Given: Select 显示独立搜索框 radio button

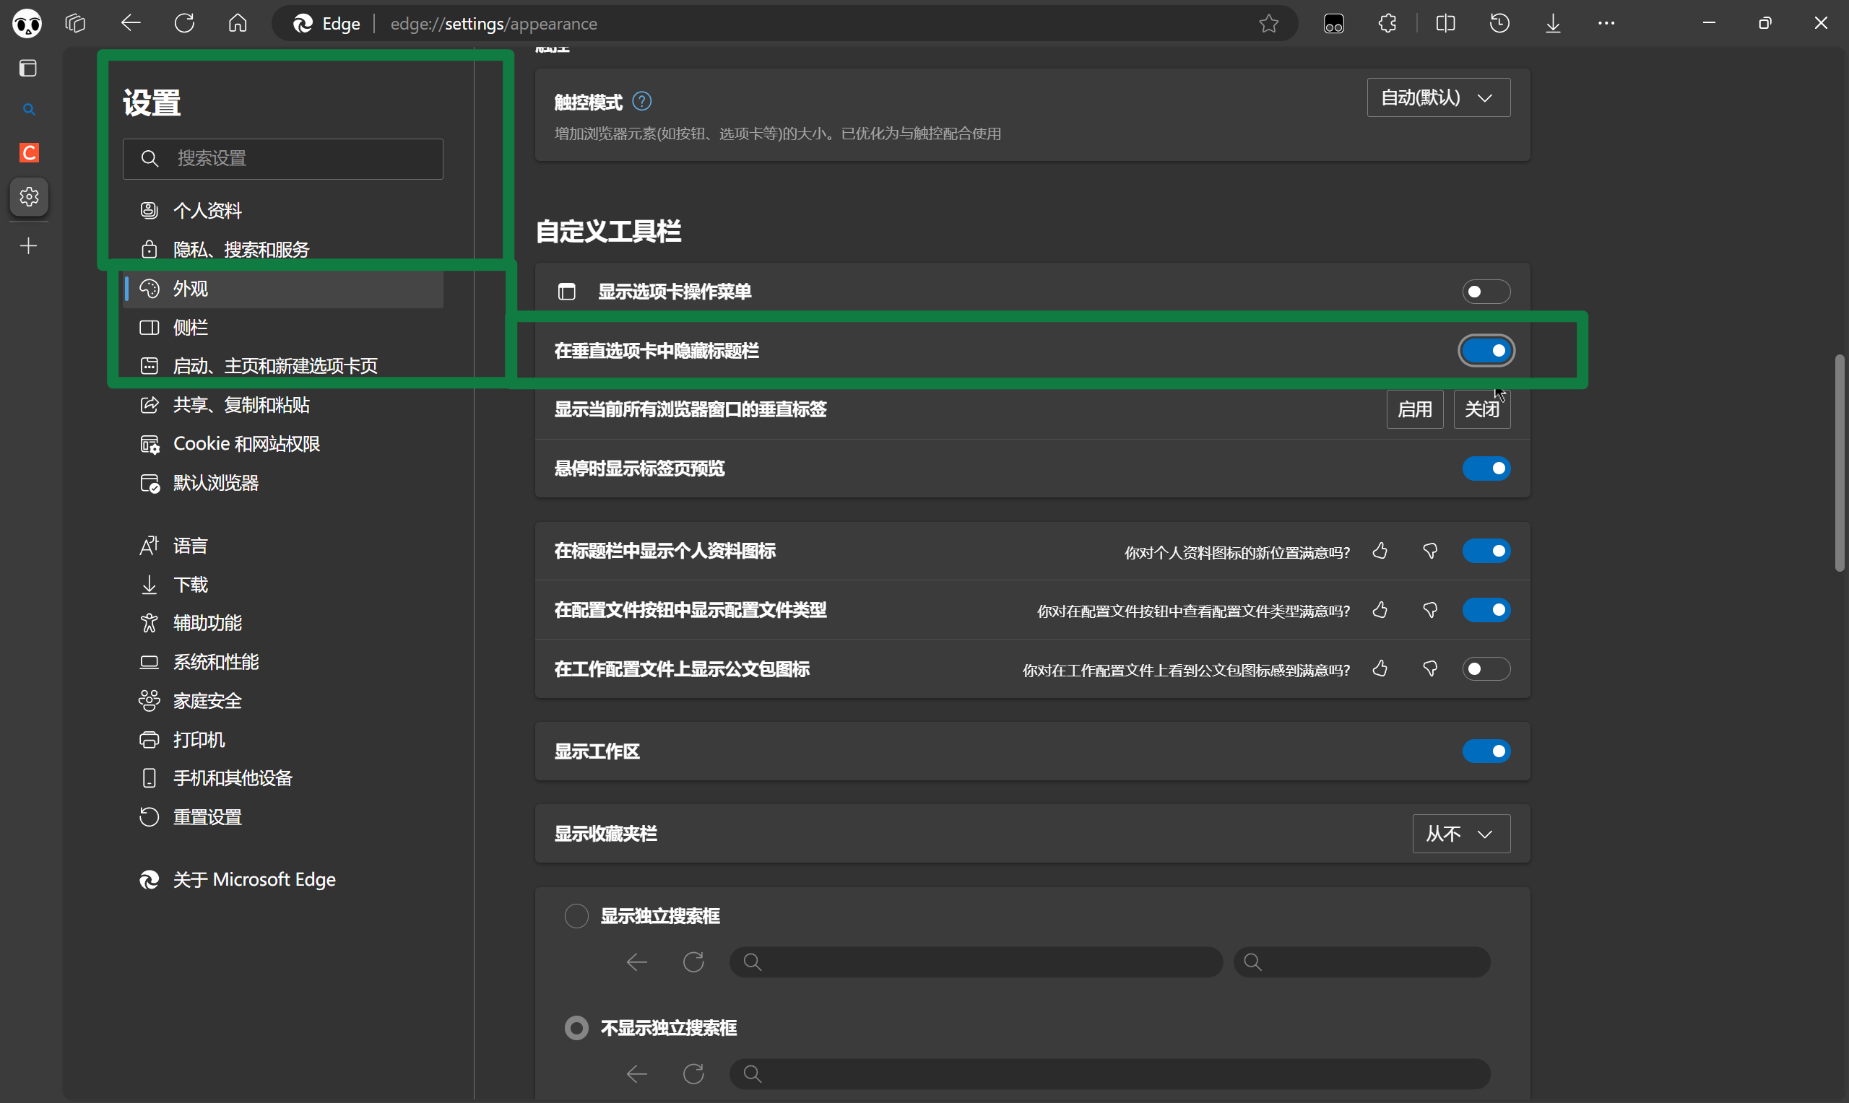Looking at the screenshot, I should [x=576, y=916].
